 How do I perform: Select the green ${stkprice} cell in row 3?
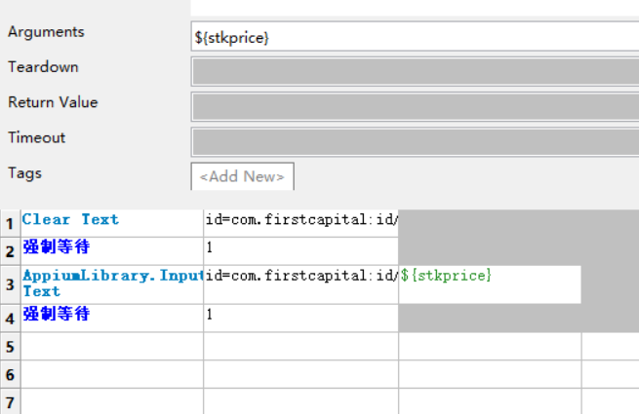pos(490,284)
